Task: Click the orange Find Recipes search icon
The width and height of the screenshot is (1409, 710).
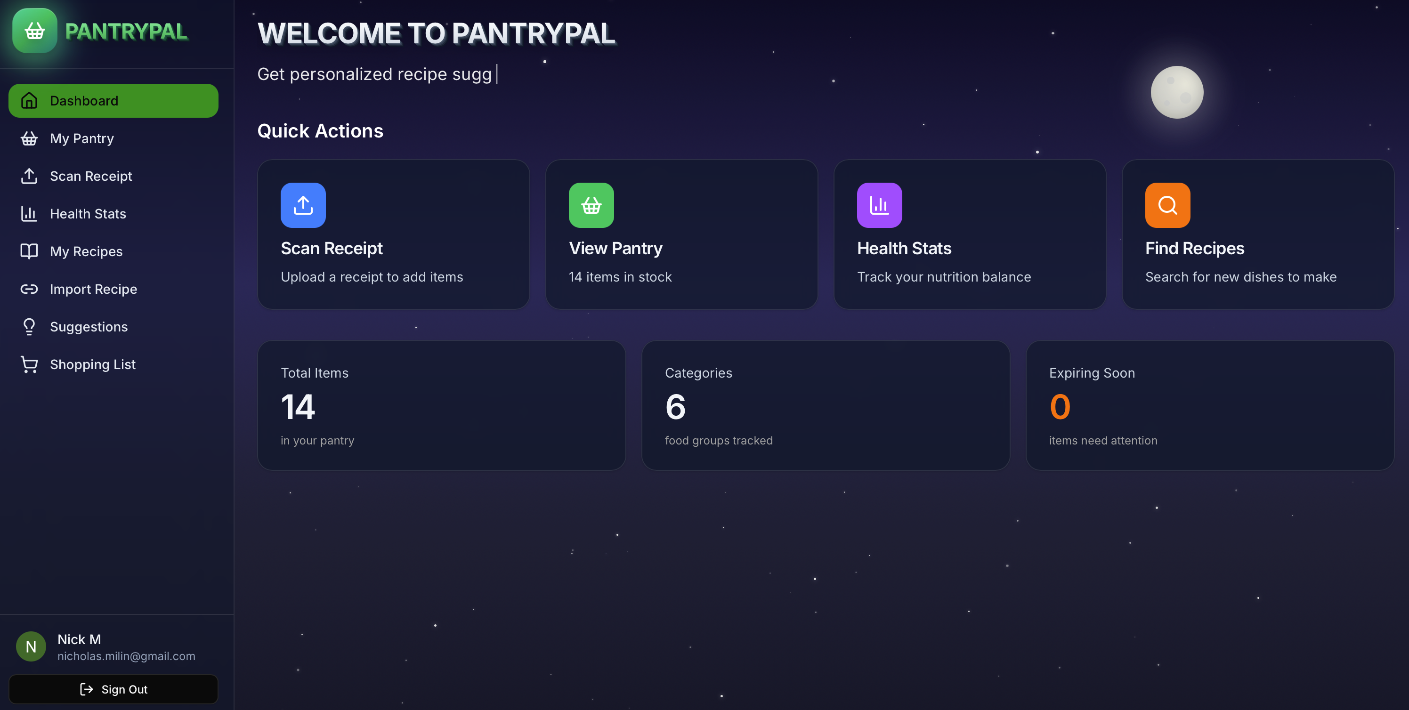Action: [x=1167, y=205]
